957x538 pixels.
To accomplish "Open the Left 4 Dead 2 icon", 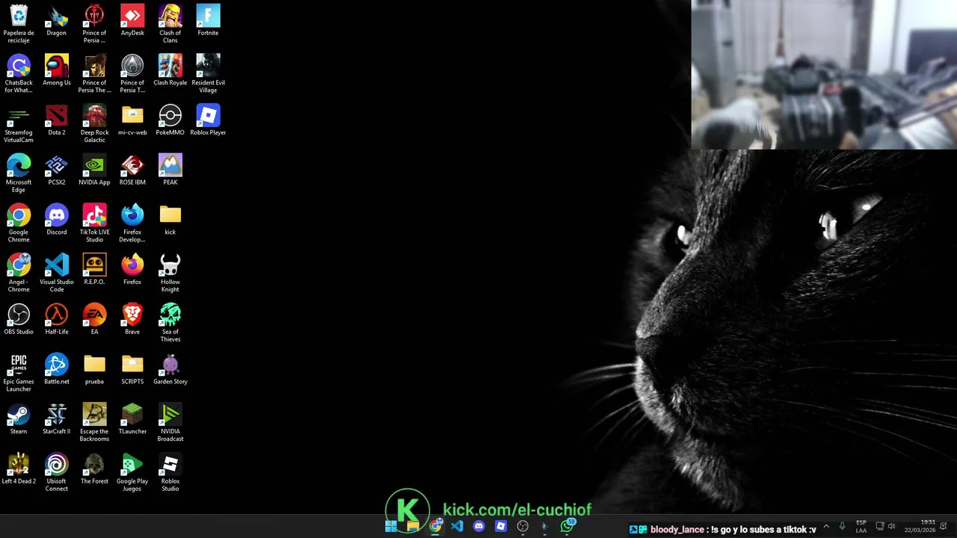I will coord(19,469).
